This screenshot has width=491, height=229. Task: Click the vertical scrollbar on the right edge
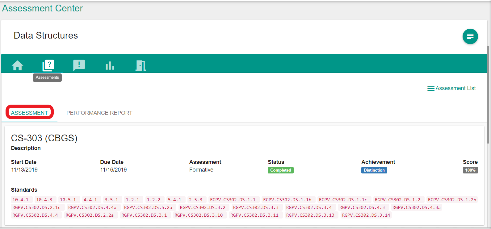point(488,93)
